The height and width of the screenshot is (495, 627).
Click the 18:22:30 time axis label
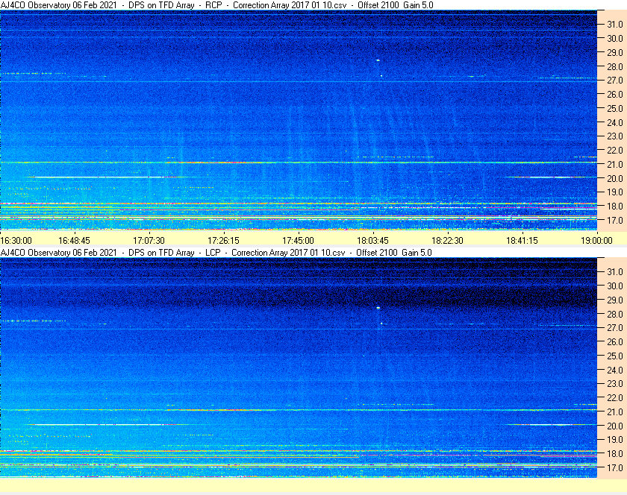tap(447, 241)
